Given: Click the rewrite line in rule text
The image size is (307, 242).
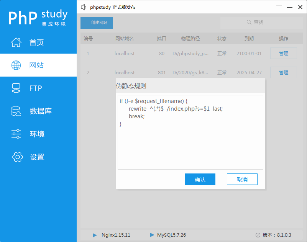Looking at the screenshot, I should [176, 109].
